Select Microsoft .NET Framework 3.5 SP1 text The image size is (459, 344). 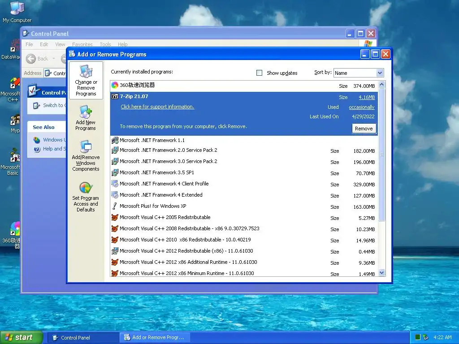point(156,172)
